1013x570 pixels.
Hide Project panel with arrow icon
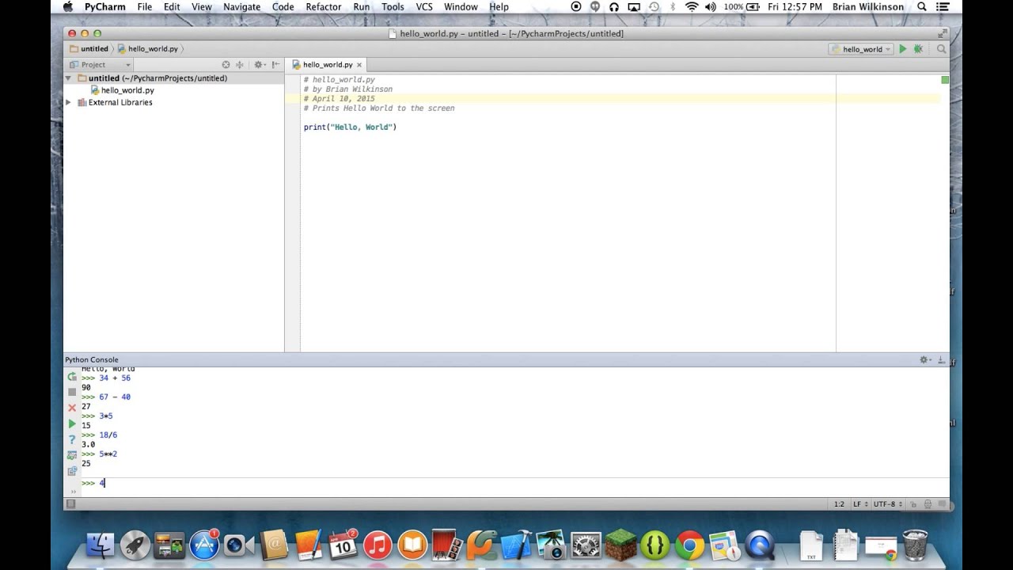[x=275, y=65]
